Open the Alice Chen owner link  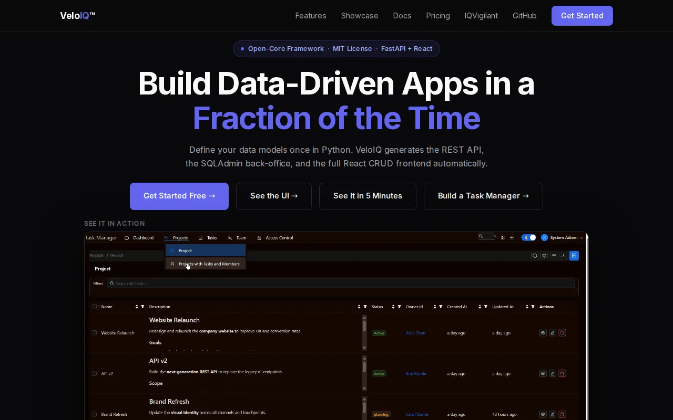[x=415, y=333]
